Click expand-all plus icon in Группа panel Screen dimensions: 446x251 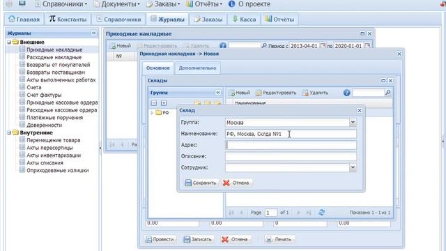(x=164, y=103)
